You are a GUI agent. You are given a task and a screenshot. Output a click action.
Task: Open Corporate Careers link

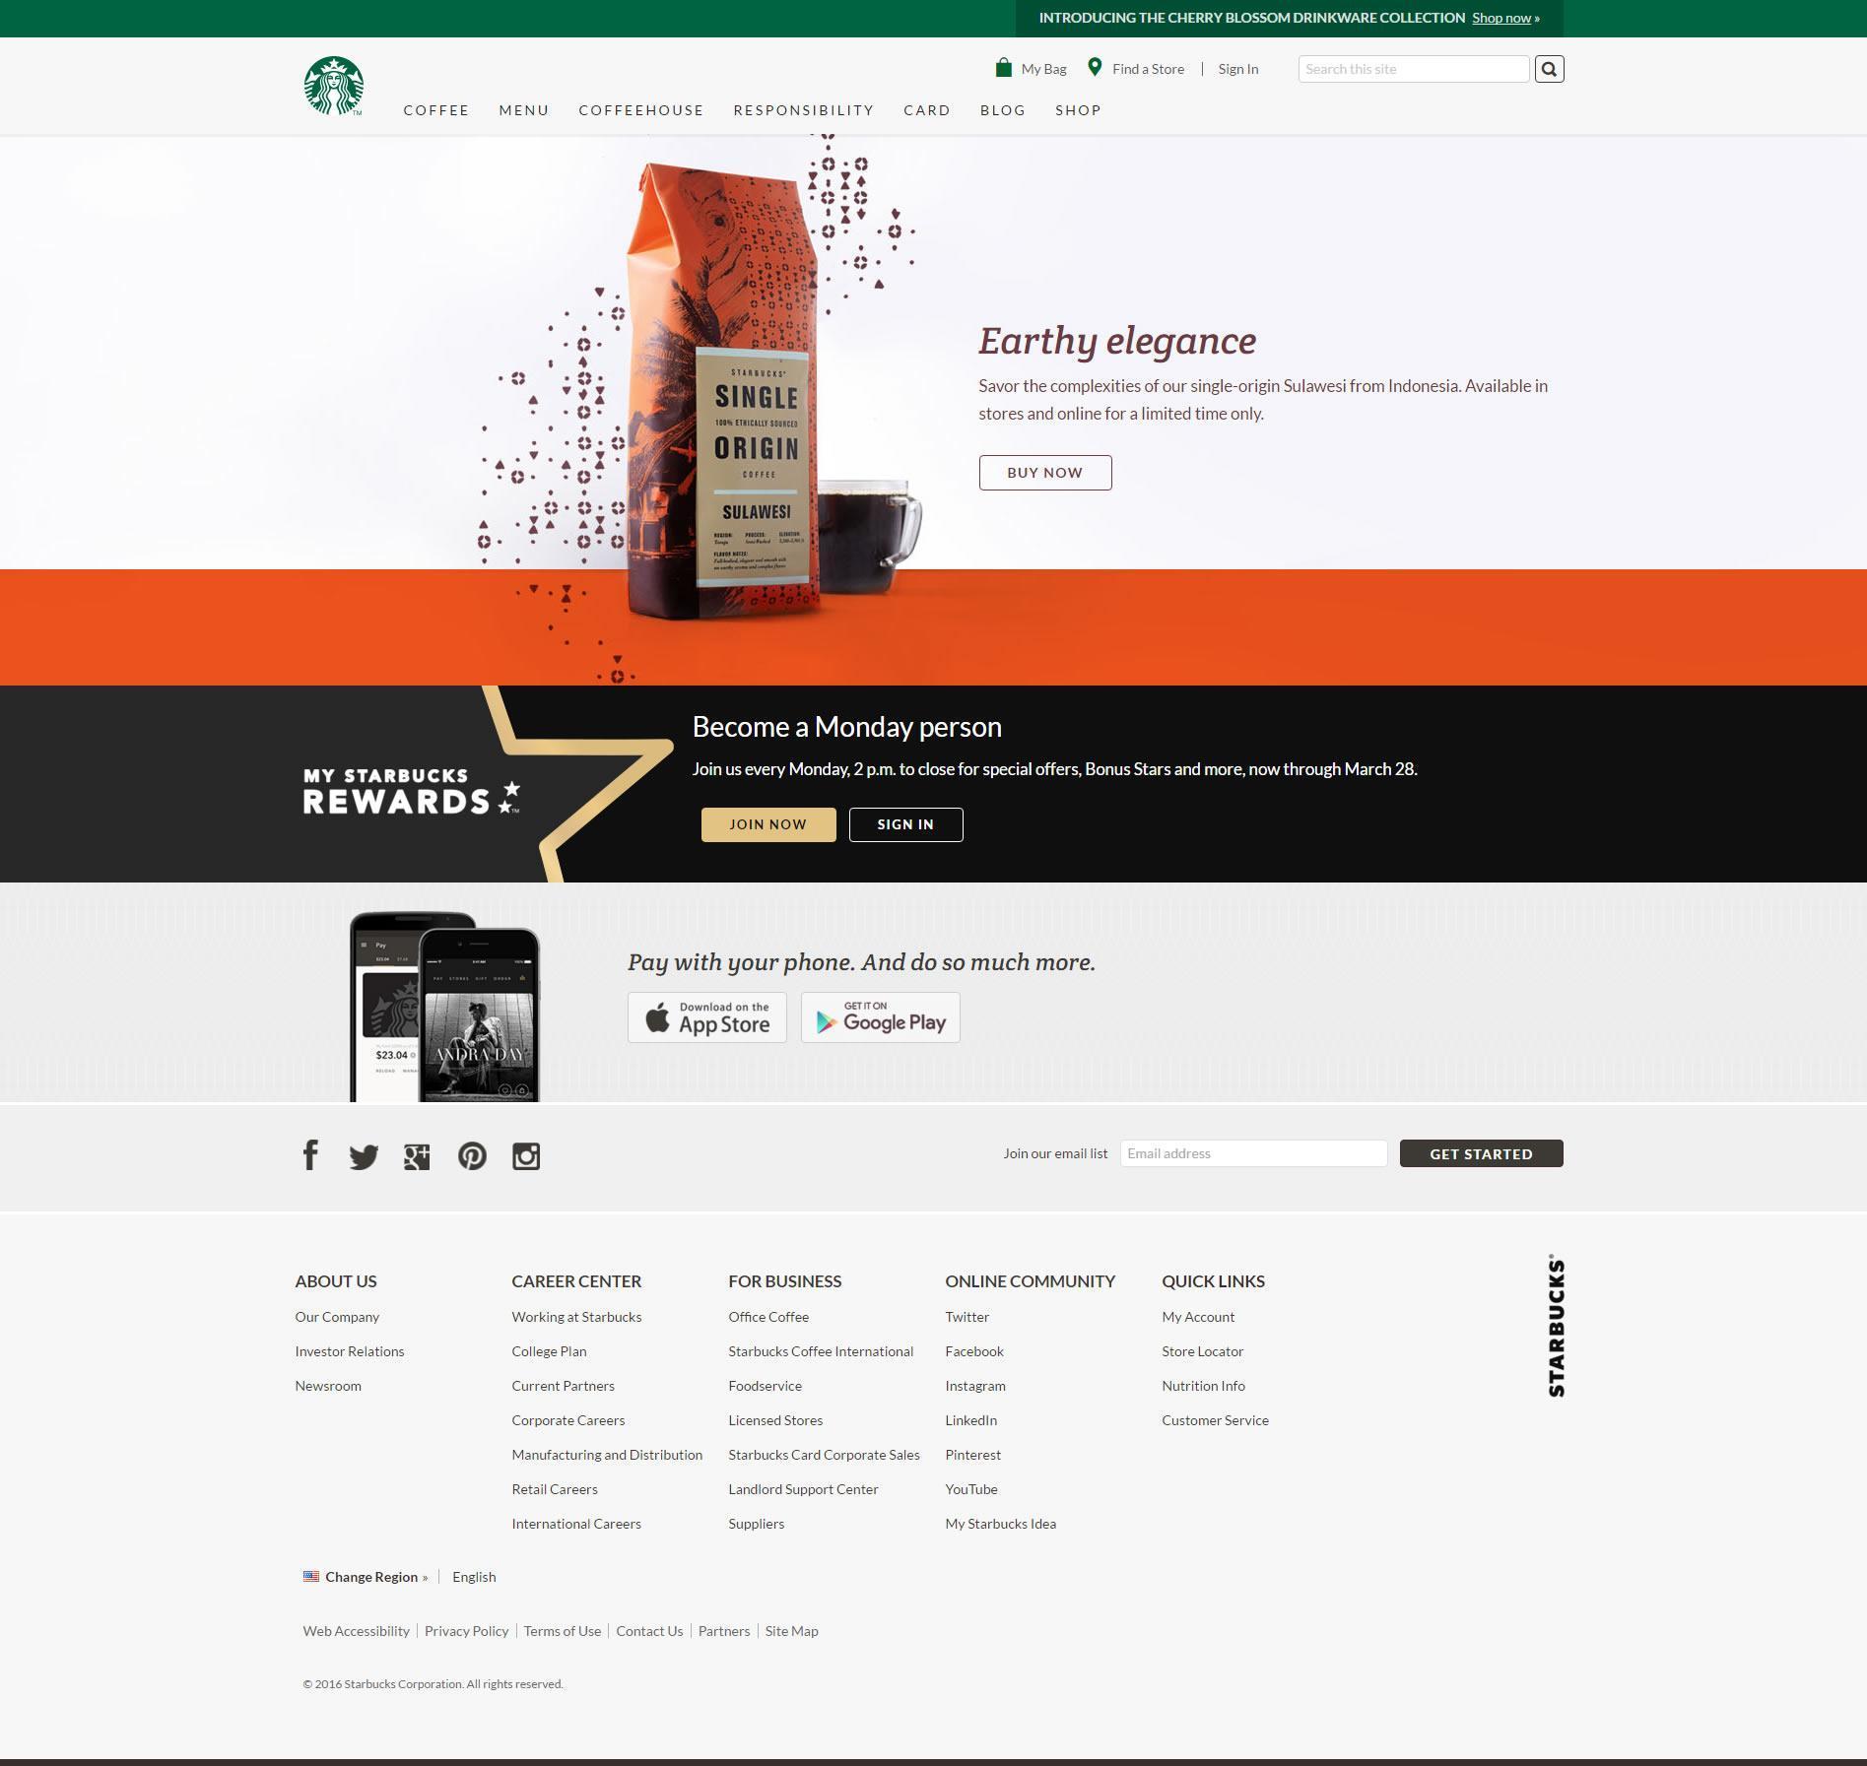click(567, 1420)
